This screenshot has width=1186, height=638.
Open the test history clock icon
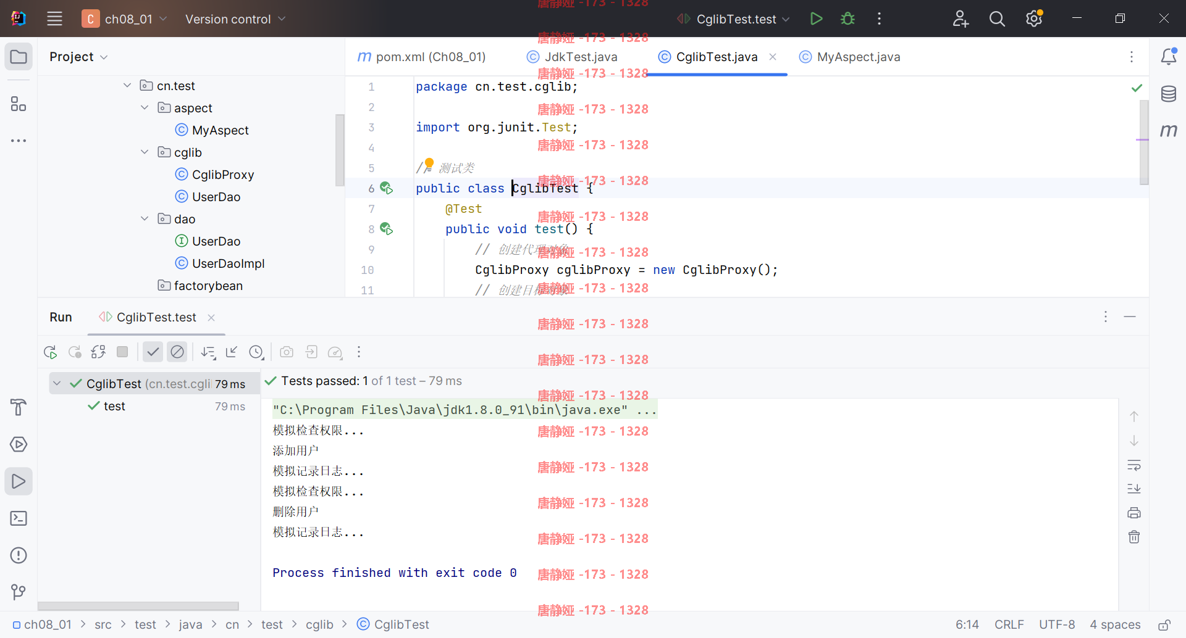[256, 352]
